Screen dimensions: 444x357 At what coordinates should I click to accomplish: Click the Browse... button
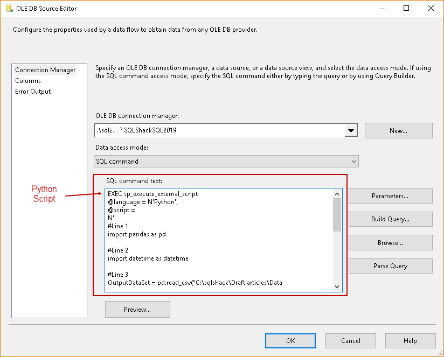point(390,243)
